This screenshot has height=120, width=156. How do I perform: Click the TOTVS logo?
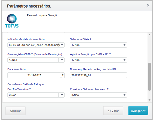12,21
